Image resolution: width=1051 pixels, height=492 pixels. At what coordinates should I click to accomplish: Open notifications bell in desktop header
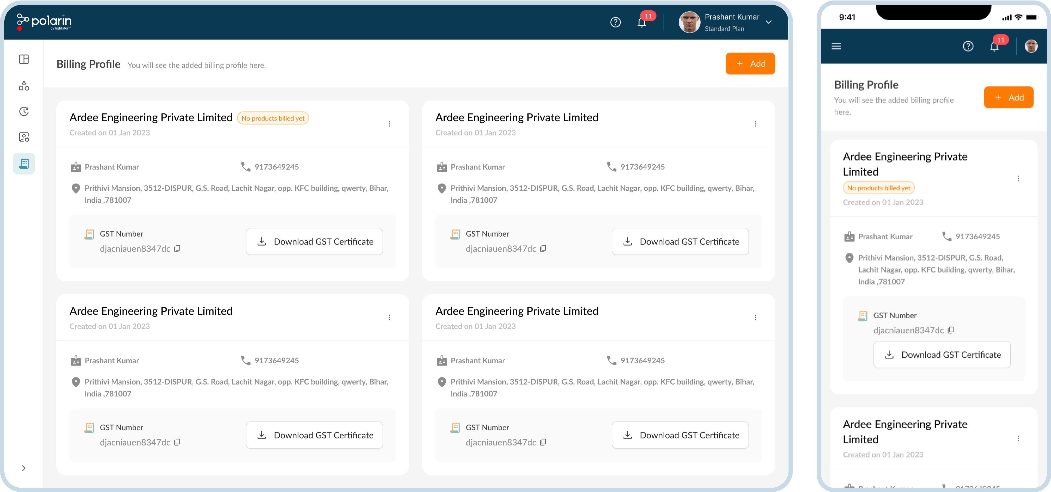pyautogui.click(x=641, y=22)
